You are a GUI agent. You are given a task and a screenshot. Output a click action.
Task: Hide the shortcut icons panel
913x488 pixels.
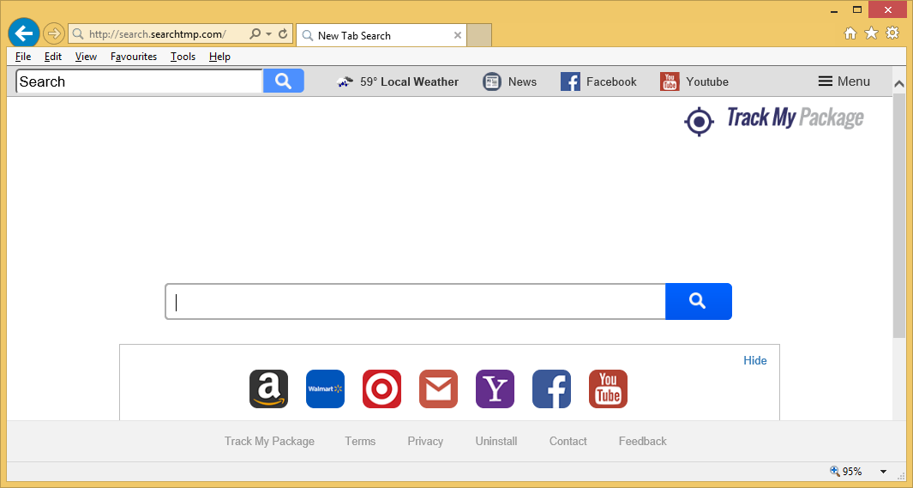point(754,360)
